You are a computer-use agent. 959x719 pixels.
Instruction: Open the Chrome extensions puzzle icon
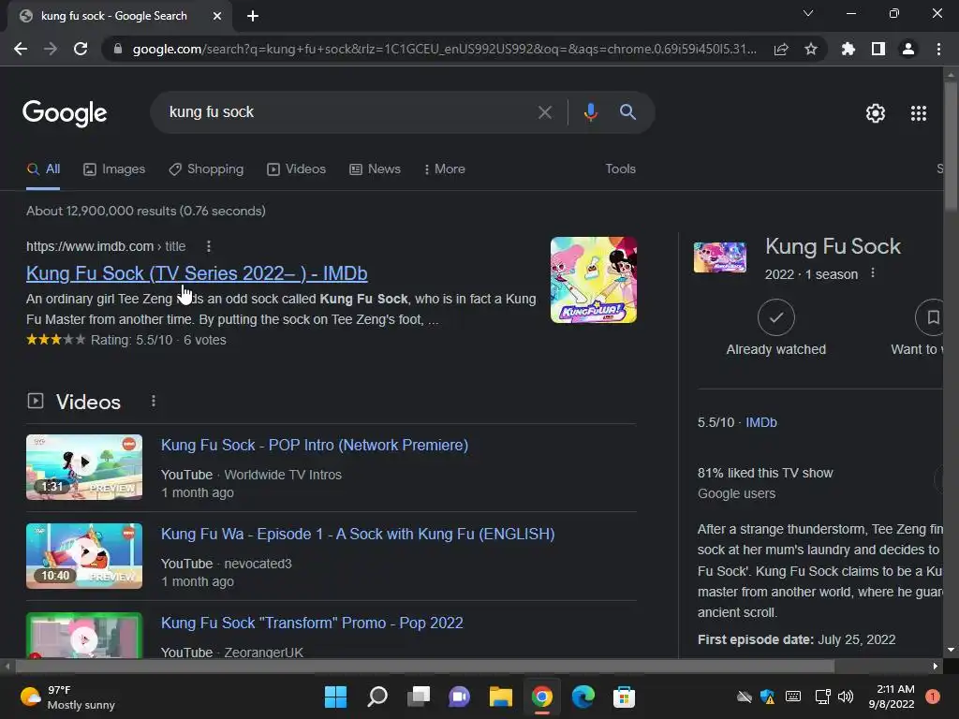[848, 49]
